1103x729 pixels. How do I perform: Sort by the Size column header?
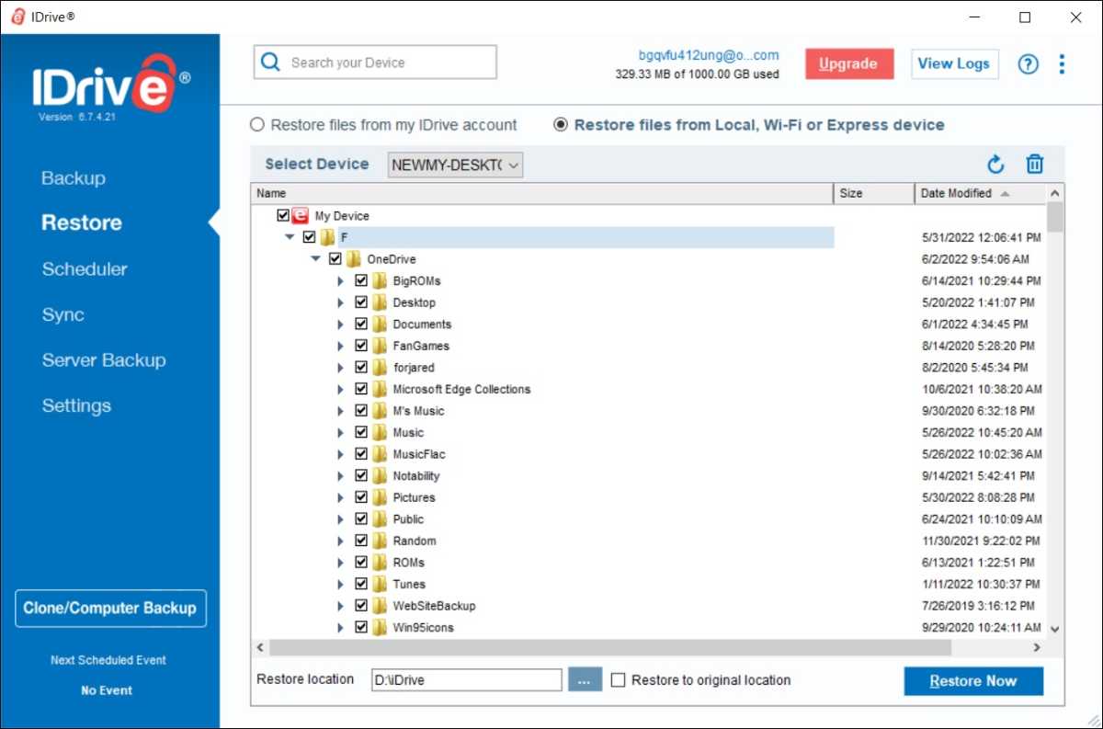(874, 193)
